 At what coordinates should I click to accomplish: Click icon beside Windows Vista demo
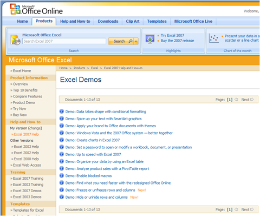(62, 133)
